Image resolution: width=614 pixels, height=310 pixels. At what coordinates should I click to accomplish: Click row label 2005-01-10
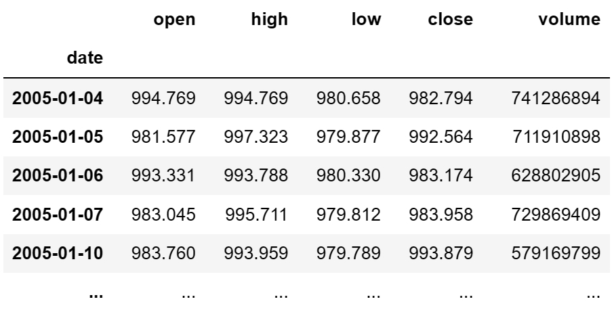point(58,253)
